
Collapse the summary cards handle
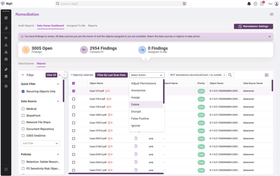(x=146, y=59)
